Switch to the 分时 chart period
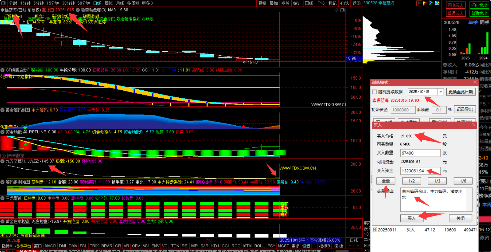The height and width of the screenshot is (252, 491). point(13,3)
